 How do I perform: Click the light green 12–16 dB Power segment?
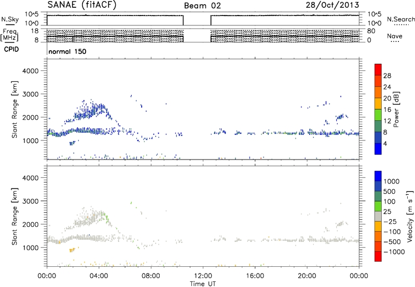378,114
